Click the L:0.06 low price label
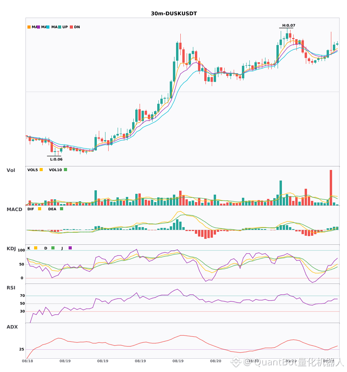 56,159
